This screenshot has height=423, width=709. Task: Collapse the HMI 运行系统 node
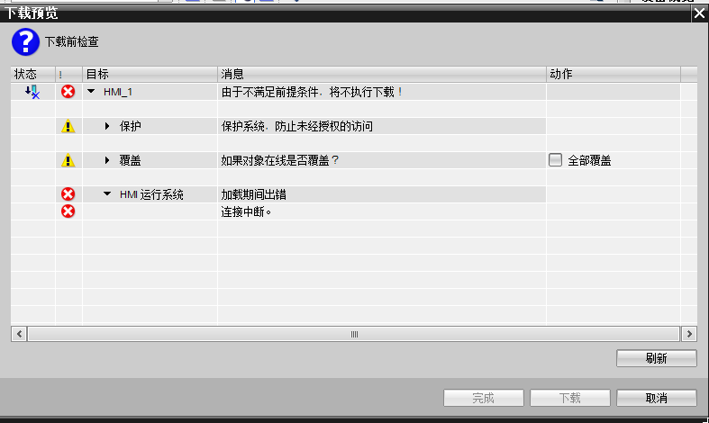107,193
